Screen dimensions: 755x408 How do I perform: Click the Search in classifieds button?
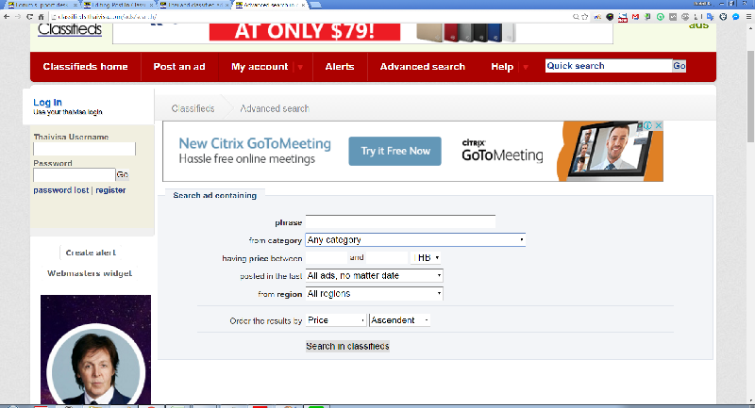[x=347, y=346]
